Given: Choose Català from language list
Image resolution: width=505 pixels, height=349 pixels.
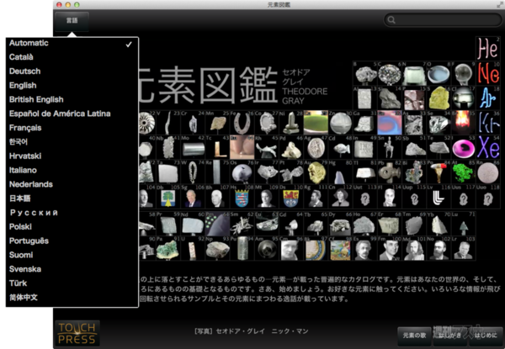Looking at the screenshot, I should coord(72,57).
